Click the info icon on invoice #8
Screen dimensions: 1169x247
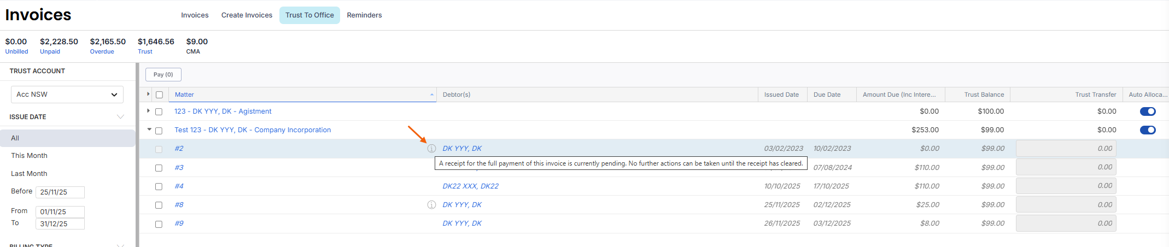431,205
